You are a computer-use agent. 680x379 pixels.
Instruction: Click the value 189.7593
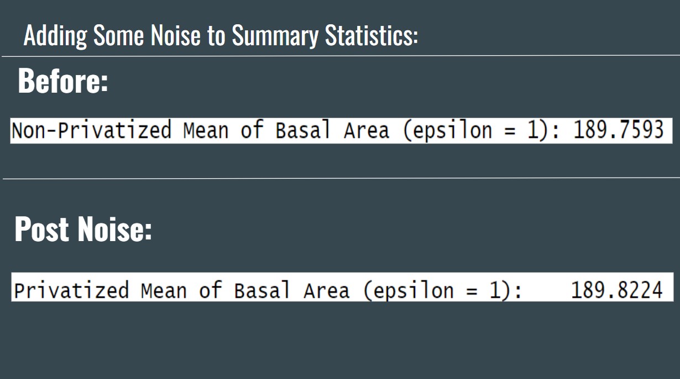pos(618,131)
